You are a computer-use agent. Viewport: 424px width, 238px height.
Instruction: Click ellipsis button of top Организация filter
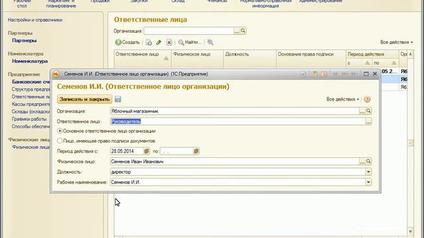pos(237,31)
